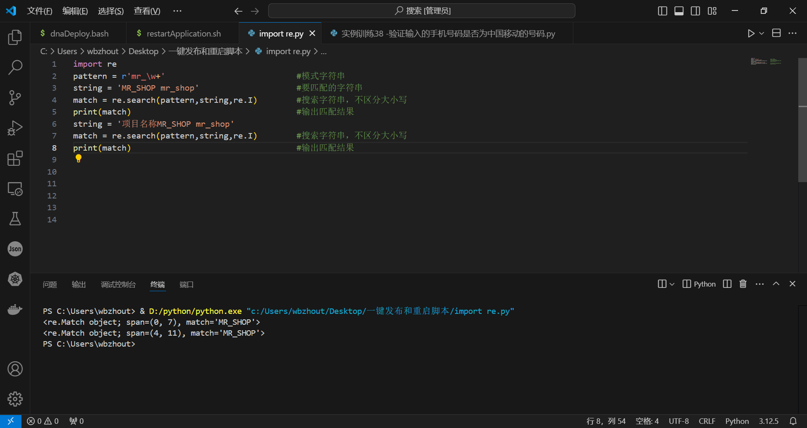Open the 文件(F) menu
807x428 pixels.
40,11
